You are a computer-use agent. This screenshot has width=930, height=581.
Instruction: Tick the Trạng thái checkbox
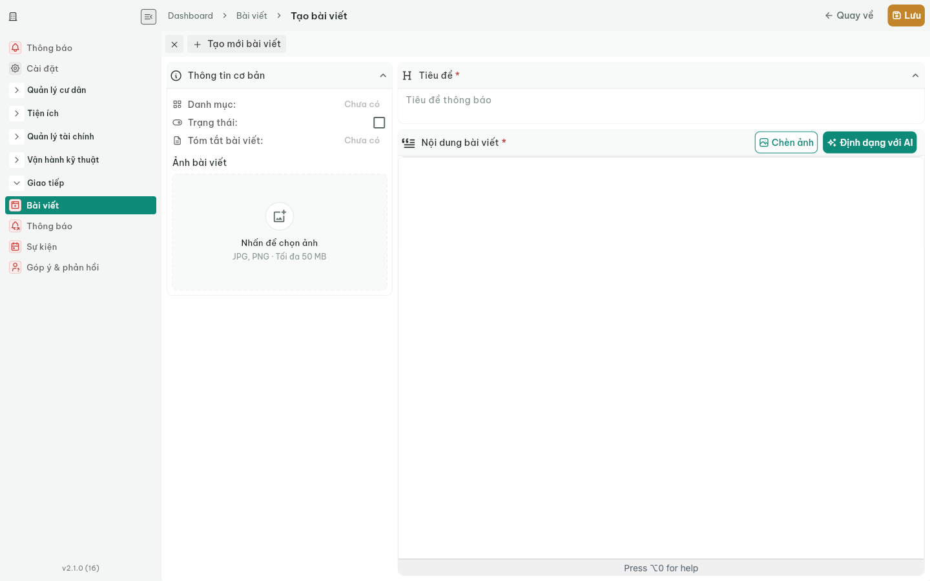click(x=379, y=123)
